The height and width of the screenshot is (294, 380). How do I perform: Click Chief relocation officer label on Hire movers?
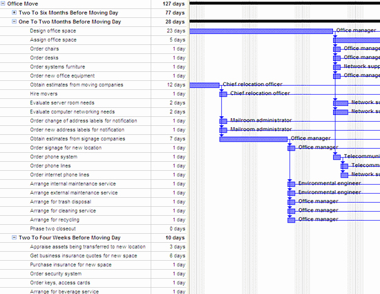pyautogui.click(x=260, y=93)
